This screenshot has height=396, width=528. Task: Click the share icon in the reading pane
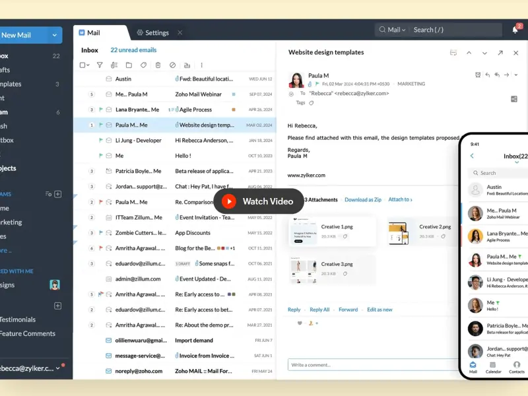coord(514,99)
